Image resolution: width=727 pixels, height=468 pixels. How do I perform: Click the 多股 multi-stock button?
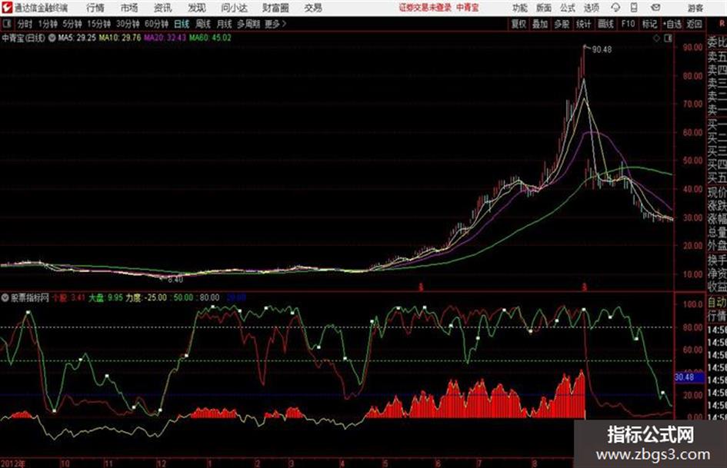[562, 24]
